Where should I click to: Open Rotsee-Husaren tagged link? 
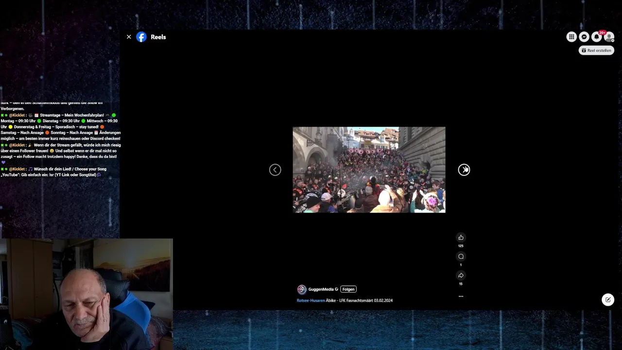tap(311, 300)
